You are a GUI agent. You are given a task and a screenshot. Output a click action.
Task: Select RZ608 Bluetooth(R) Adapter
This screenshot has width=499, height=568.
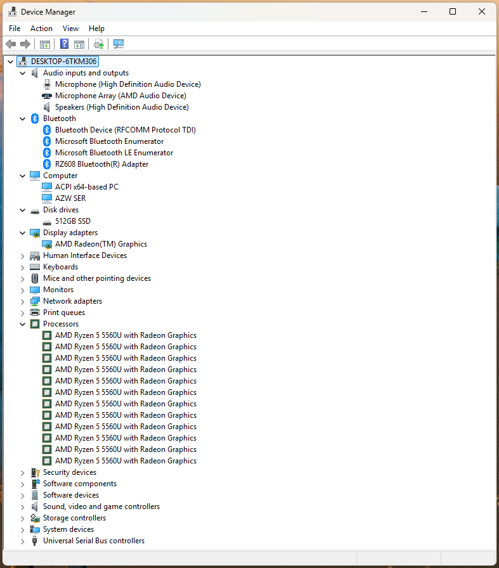click(x=102, y=164)
